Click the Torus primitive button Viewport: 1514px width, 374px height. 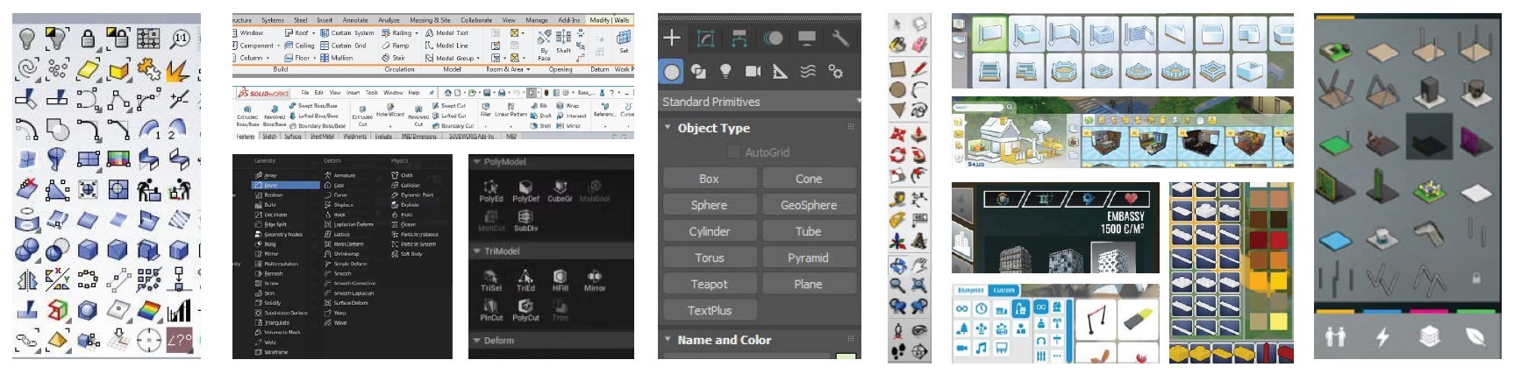pos(709,258)
